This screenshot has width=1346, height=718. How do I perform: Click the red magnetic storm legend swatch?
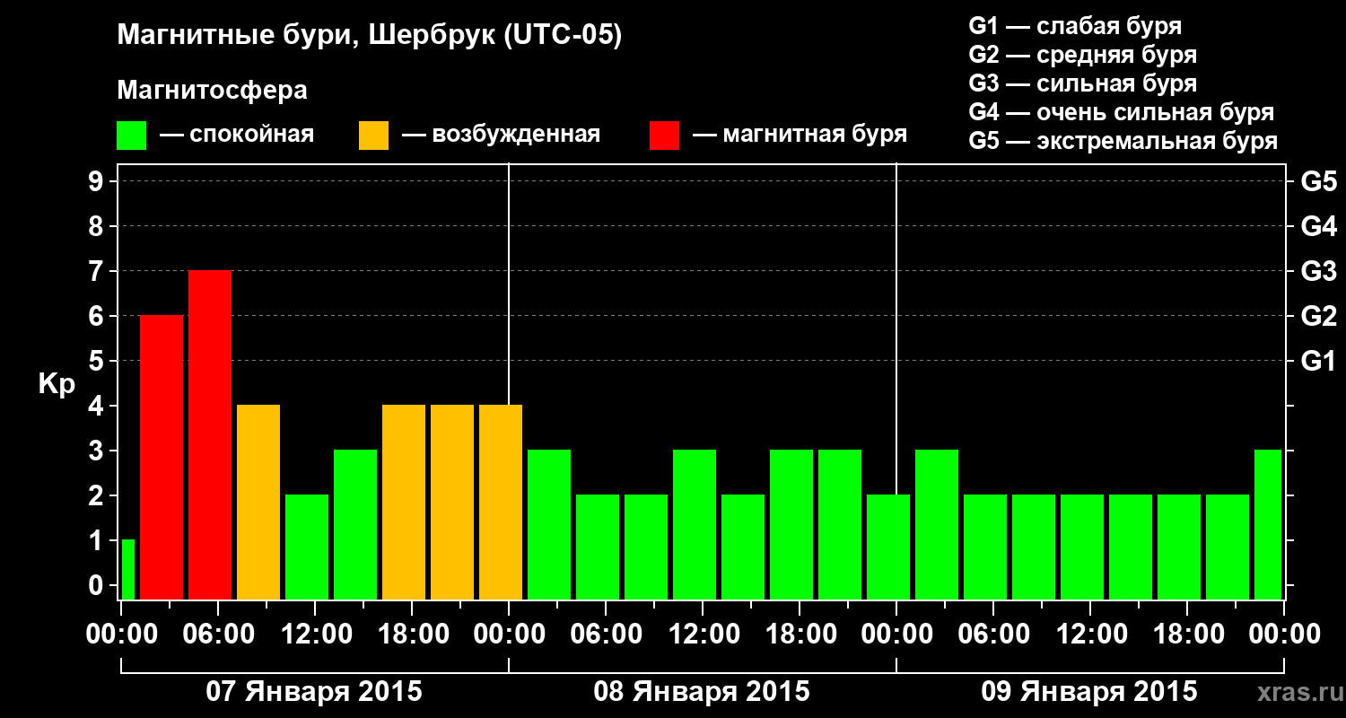(x=664, y=135)
